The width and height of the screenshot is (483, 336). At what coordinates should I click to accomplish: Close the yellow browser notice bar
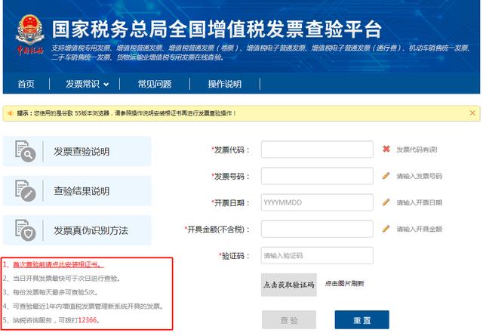(472, 113)
